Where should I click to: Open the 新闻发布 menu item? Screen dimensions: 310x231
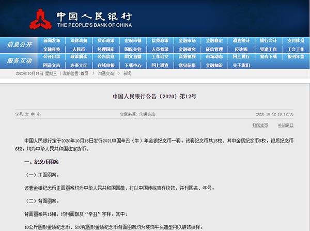point(52,40)
